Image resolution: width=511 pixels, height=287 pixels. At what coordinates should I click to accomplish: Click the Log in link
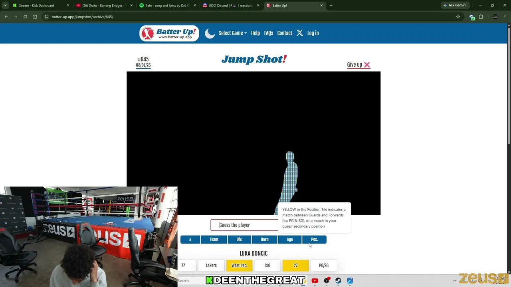[x=313, y=33]
